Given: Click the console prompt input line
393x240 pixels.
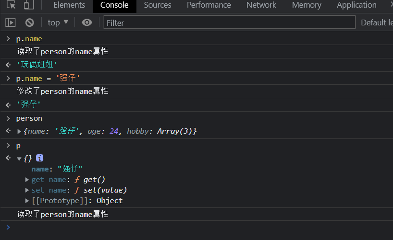Looking at the screenshot, I should pyautogui.click(x=192, y=227).
